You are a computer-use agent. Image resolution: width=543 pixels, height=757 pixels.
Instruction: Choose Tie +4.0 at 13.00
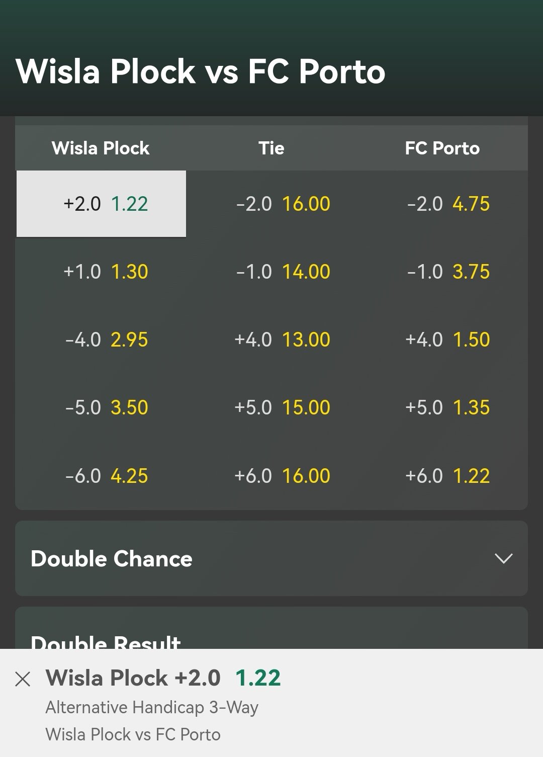coord(283,340)
